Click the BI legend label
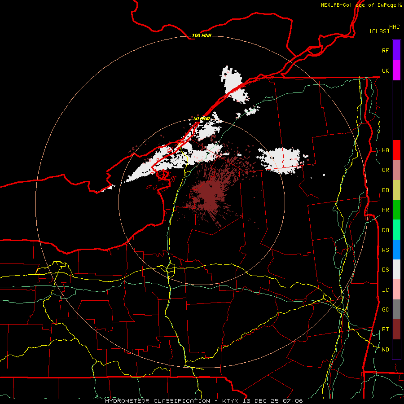Screen dimensions: 404x404 385,329
